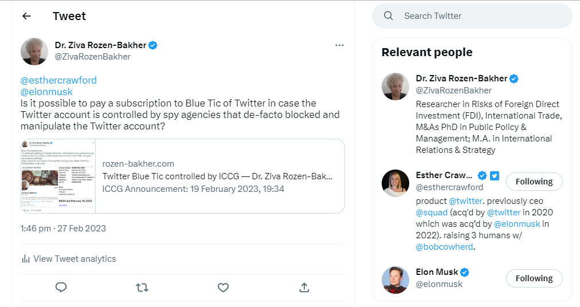
Task: Click tweet author's profile picture
Action: point(34,51)
